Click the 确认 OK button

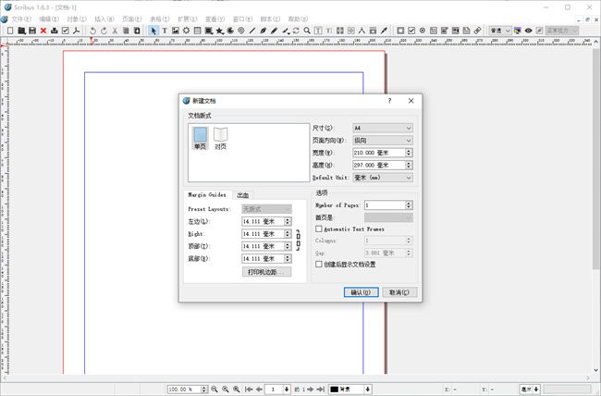tap(361, 291)
